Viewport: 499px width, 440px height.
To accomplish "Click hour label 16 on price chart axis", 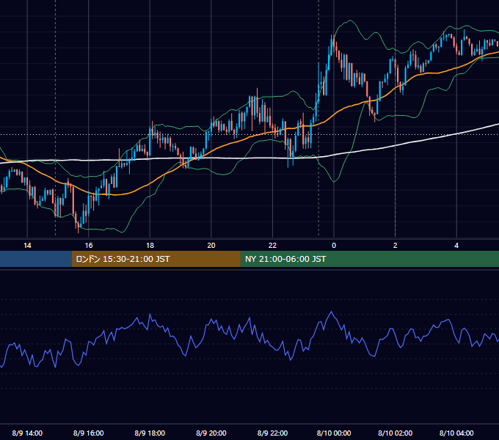I will (x=89, y=246).
